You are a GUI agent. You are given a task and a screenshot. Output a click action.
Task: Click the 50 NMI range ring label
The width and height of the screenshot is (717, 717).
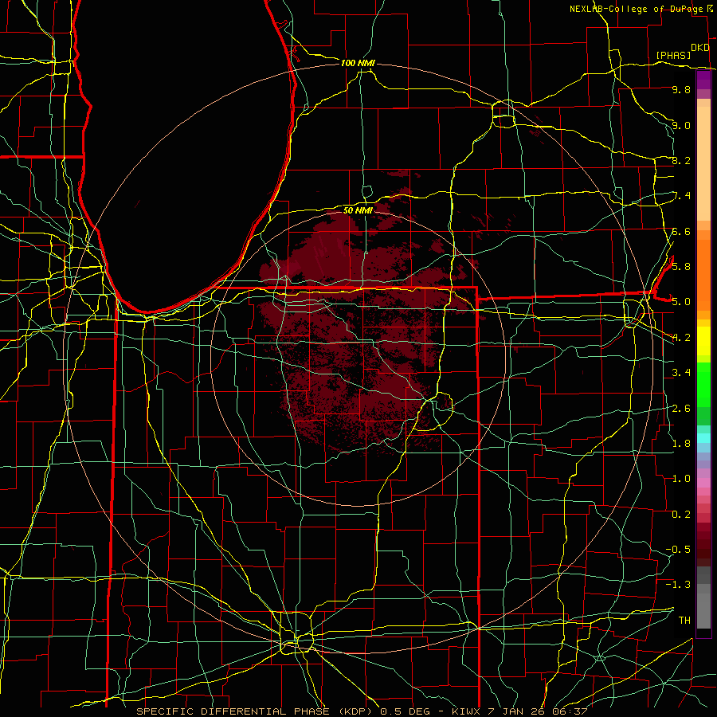click(358, 210)
